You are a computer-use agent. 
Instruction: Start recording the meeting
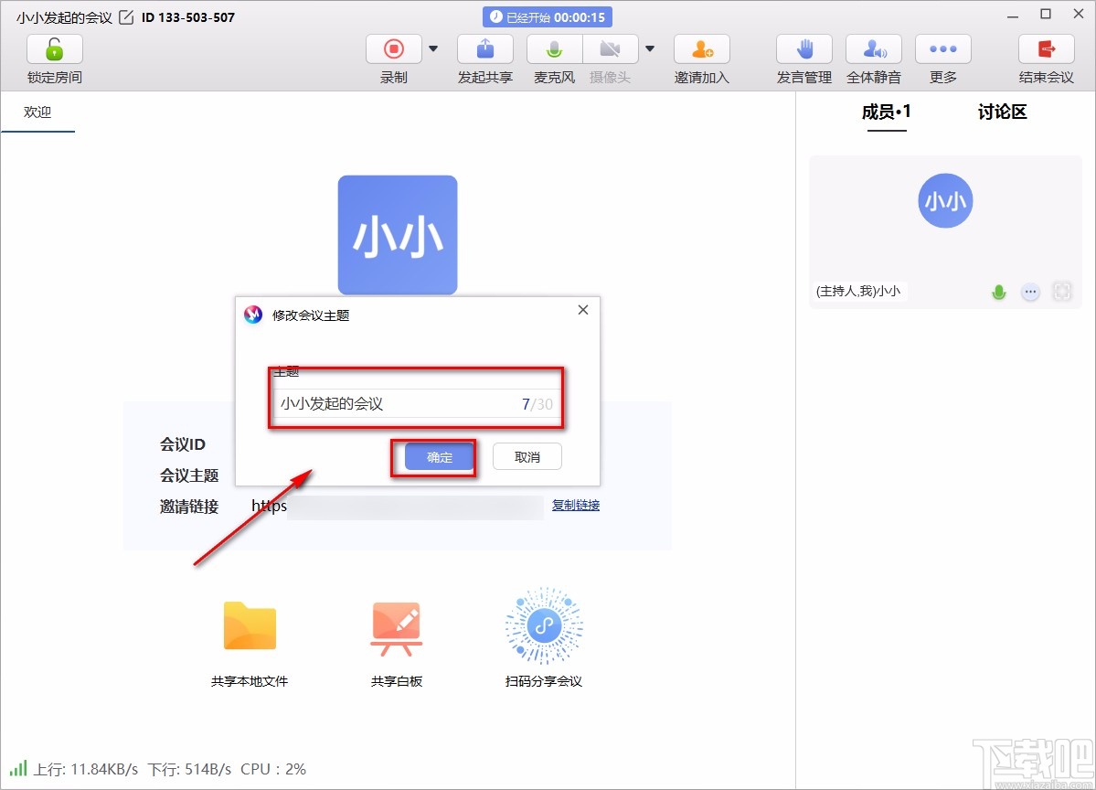[393, 48]
